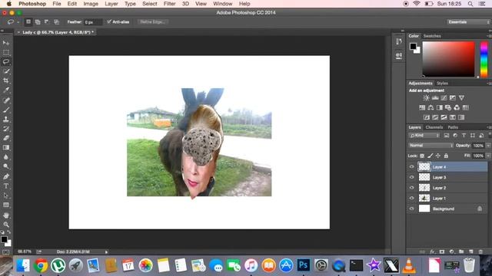Click the foreground color swatch in toolbar
Viewport: 492px width, 276px height.
(x=4, y=239)
